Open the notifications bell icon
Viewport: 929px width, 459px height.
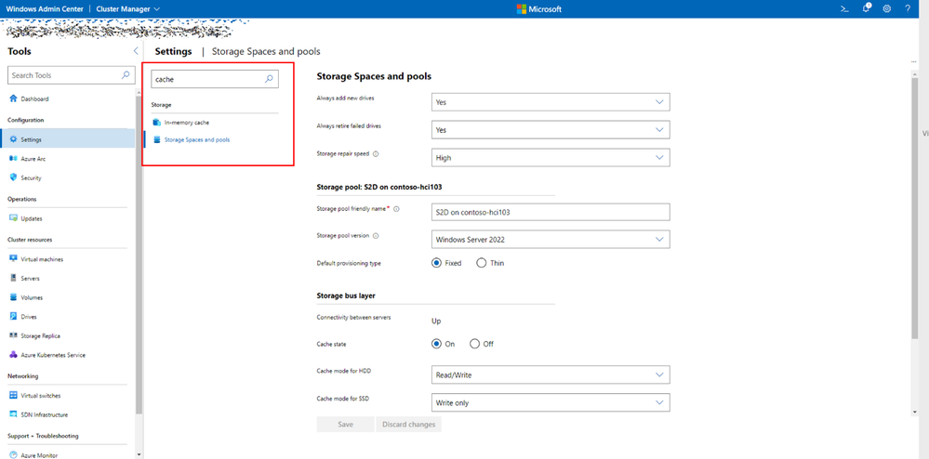pyautogui.click(x=866, y=8)
